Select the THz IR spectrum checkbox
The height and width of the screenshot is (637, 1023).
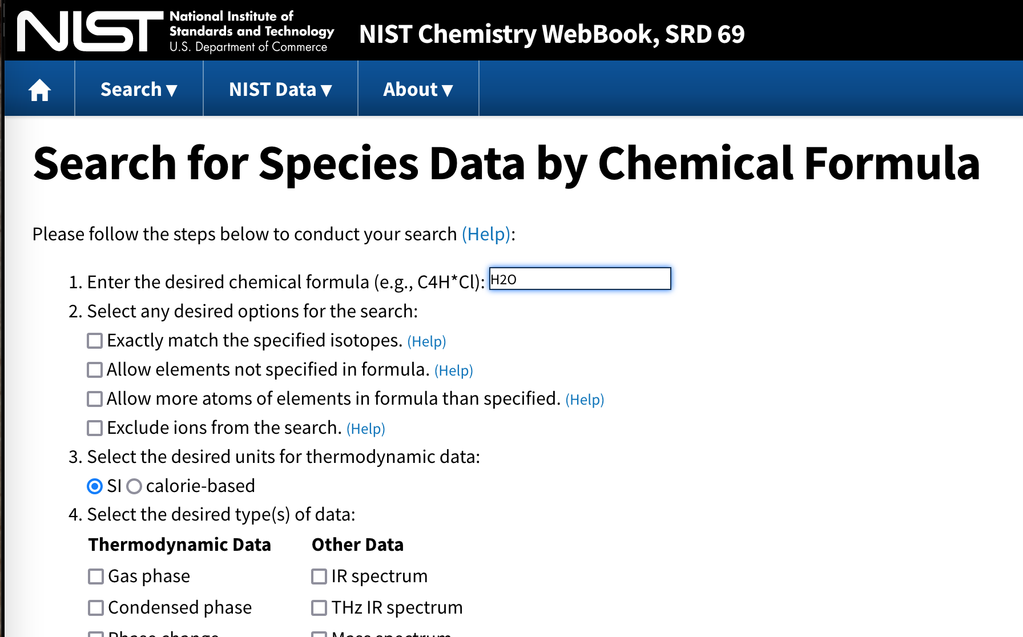319,608
